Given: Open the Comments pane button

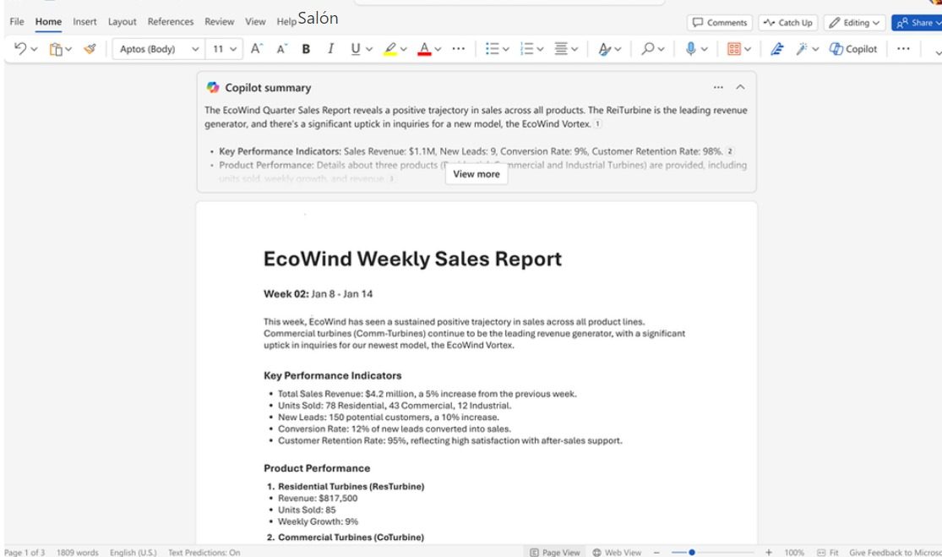Looking at the screenshot, I should 719,23.
